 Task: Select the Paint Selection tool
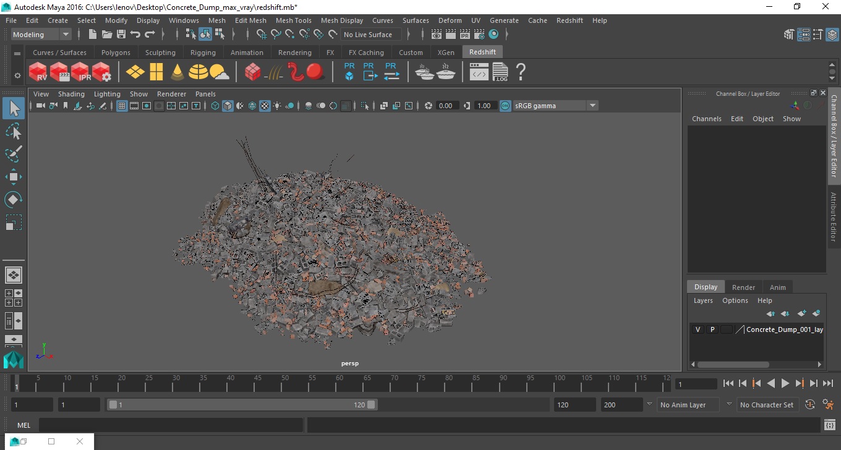point(14,154)
